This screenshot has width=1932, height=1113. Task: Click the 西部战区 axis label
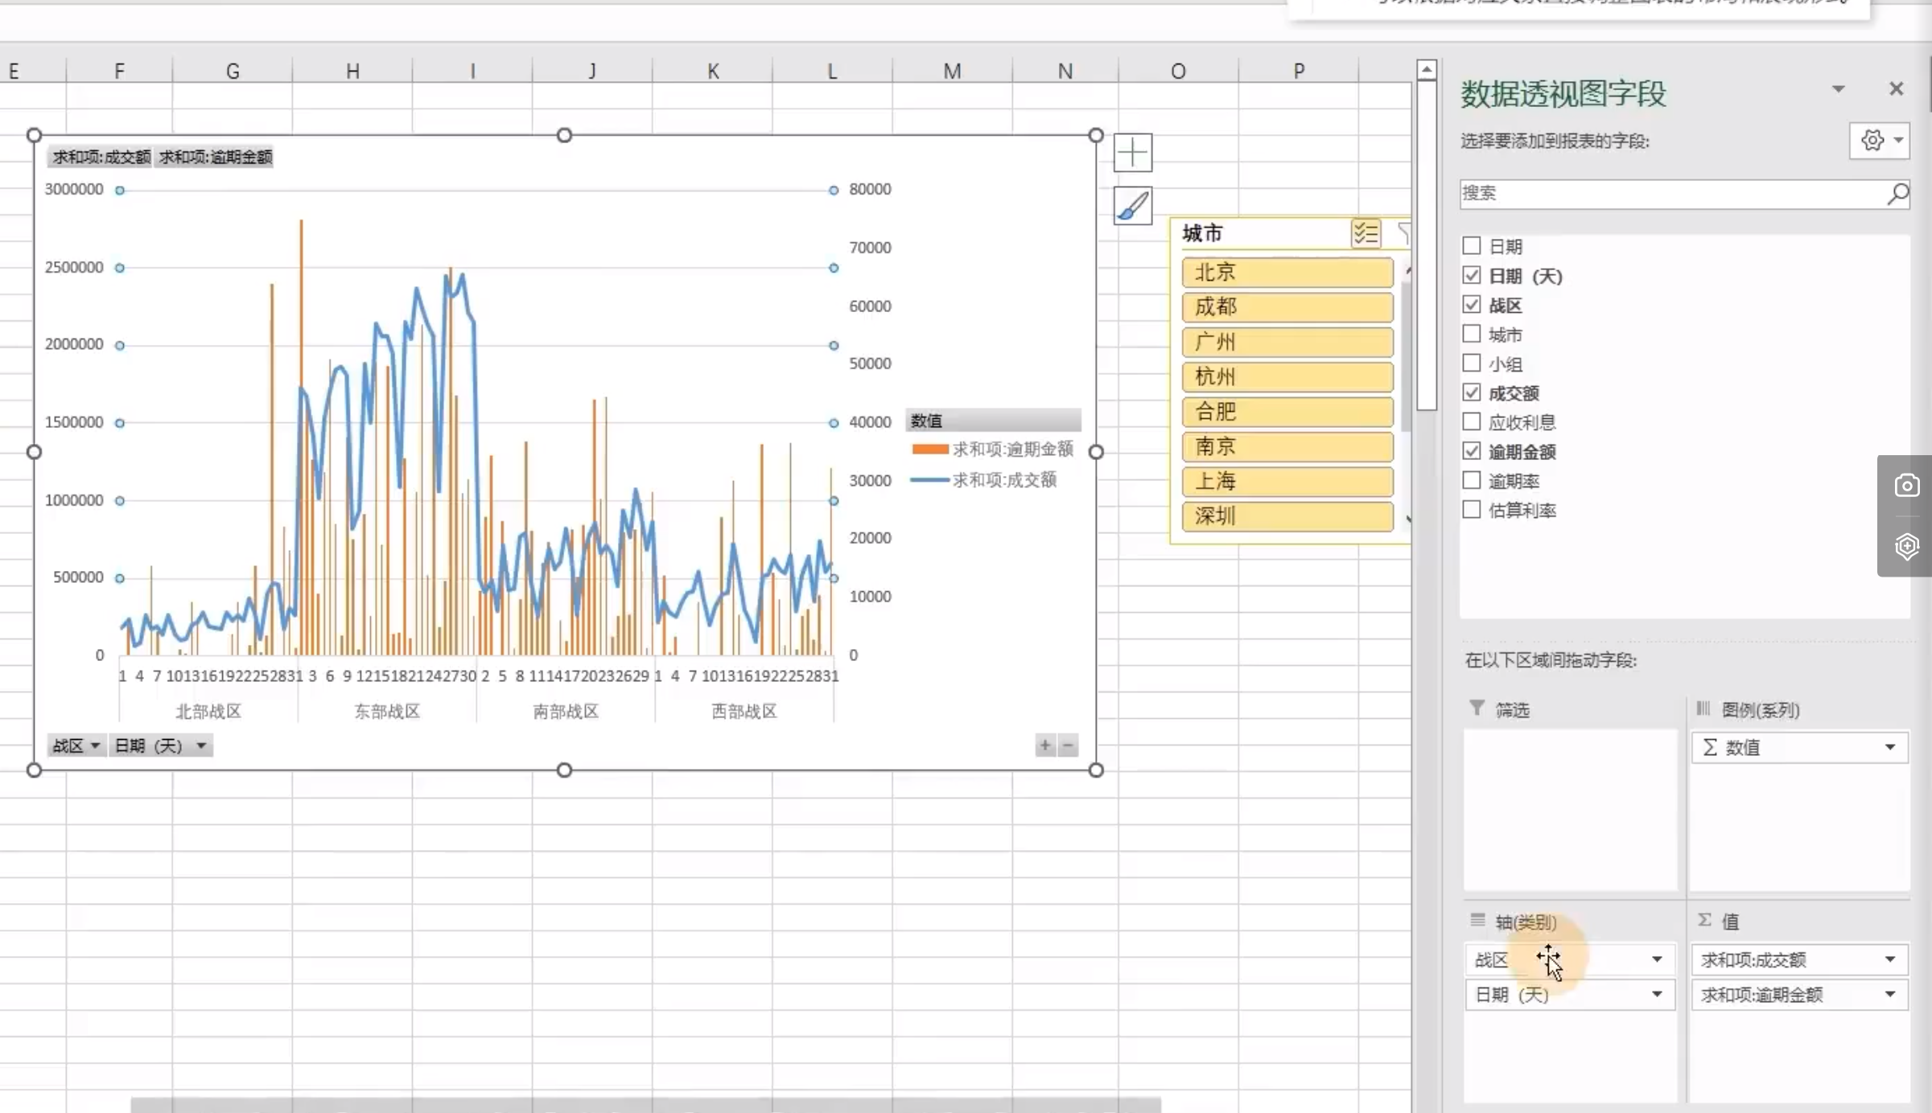(744, 712)
